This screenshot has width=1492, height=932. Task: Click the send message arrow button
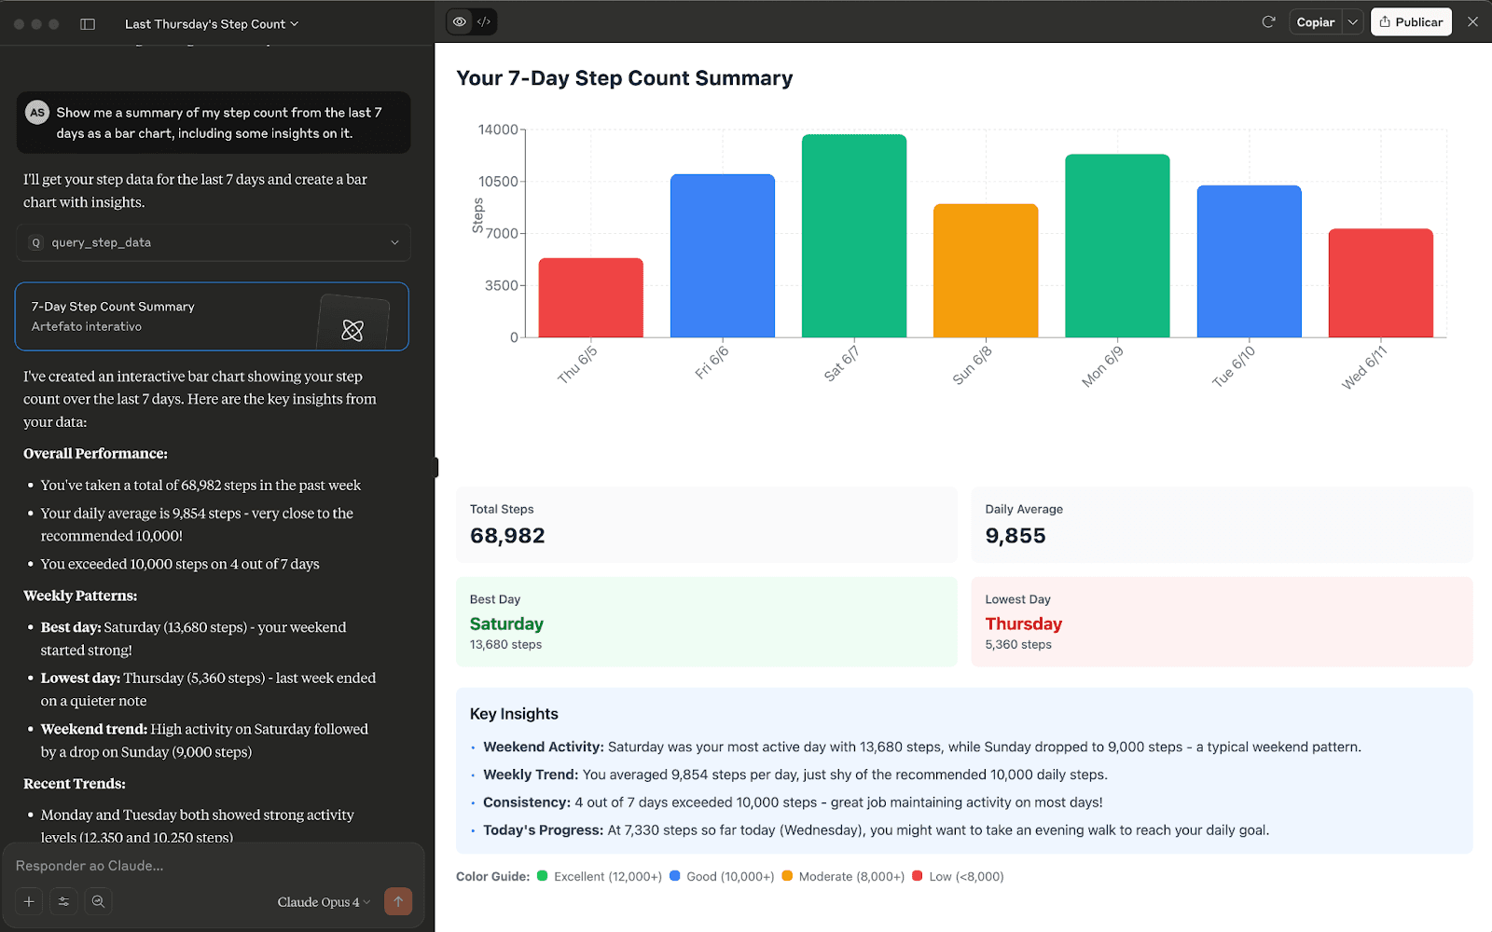[398, 901]
